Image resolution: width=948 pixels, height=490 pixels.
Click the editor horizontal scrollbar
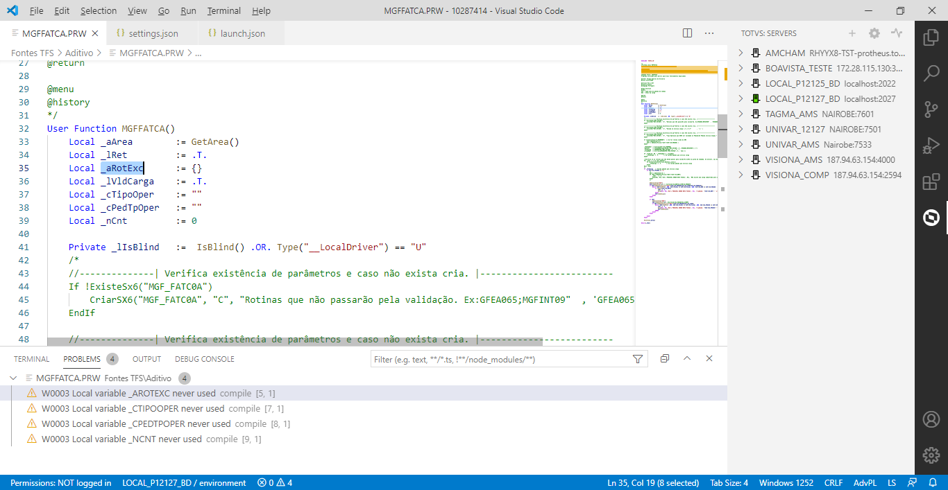(294, 342)
